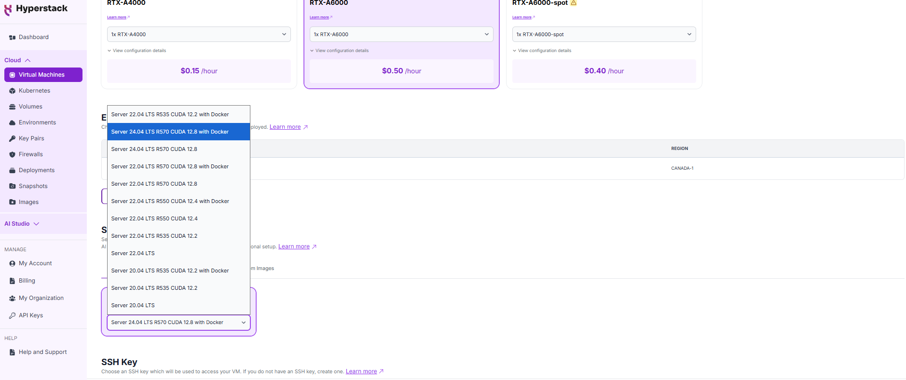906x380 pixels.
Task: Open the 1x RTX-A4000 dropdown
Action: 199,34
